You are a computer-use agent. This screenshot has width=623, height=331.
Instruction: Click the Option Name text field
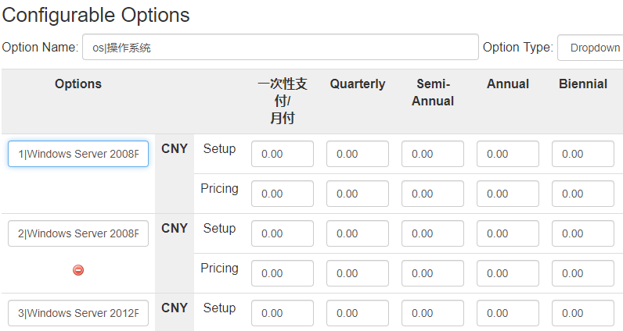click(280, 47)
